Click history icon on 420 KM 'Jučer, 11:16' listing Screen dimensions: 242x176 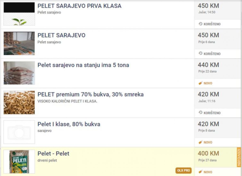[200, 113]
